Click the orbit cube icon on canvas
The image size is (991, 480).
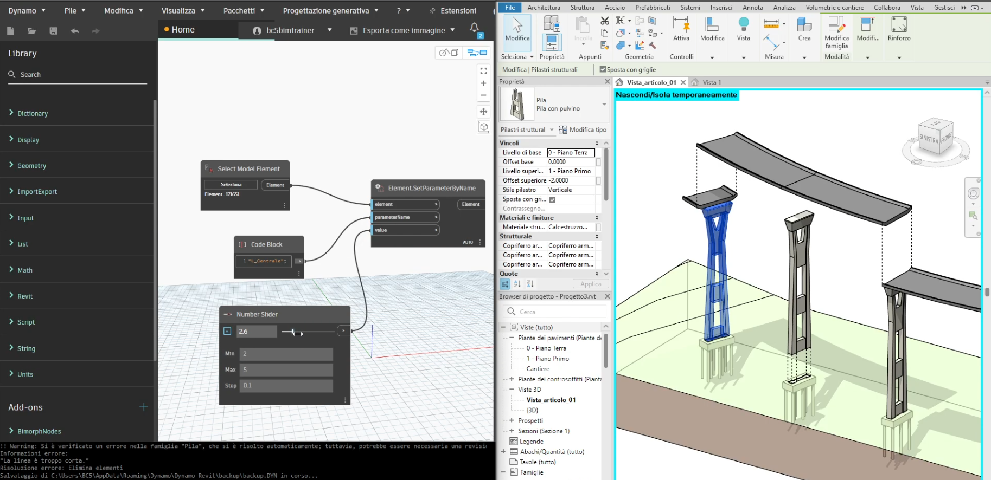483,127
